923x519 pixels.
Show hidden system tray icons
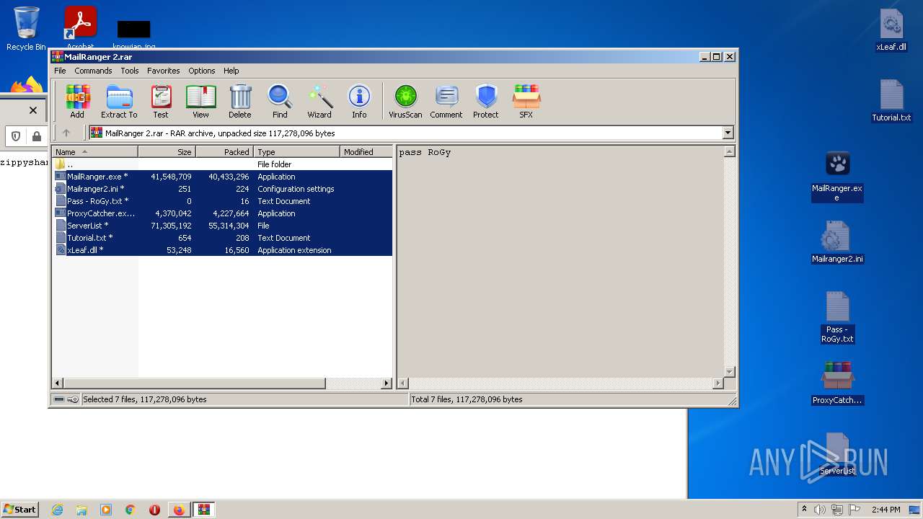804,510
